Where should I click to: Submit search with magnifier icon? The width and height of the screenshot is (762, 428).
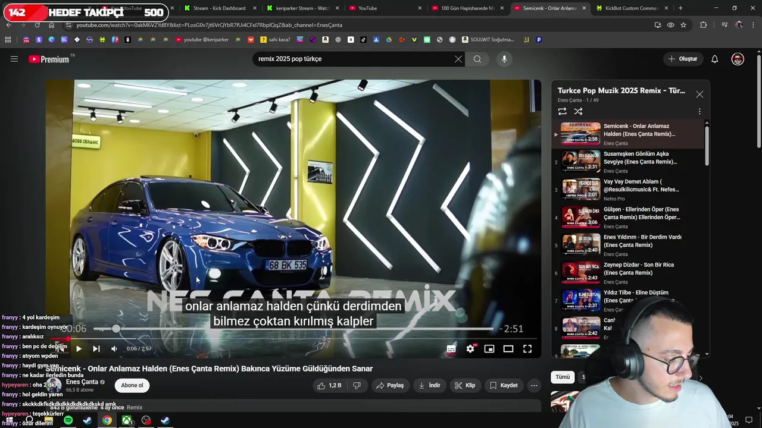477,59
